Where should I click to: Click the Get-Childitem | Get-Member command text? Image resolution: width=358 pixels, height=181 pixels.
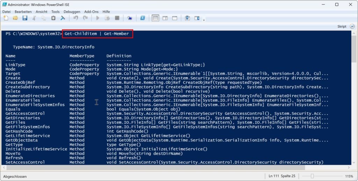[x=96, y=34]
